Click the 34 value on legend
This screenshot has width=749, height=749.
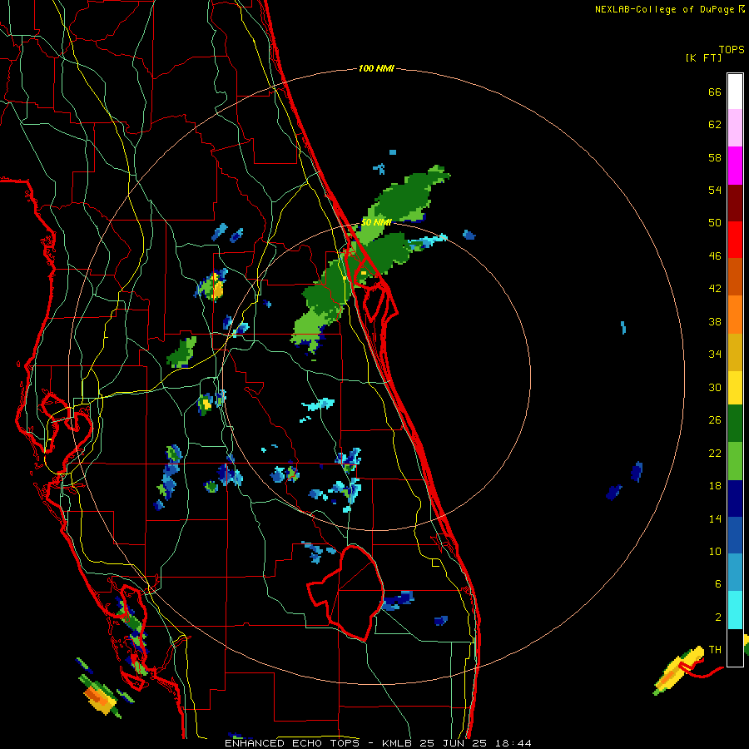point(715,355)
